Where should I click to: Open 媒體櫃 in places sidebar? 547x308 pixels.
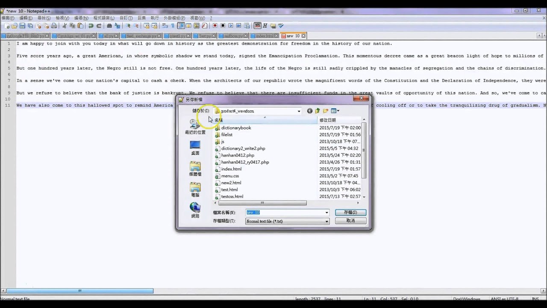click(x=195, y=169)
